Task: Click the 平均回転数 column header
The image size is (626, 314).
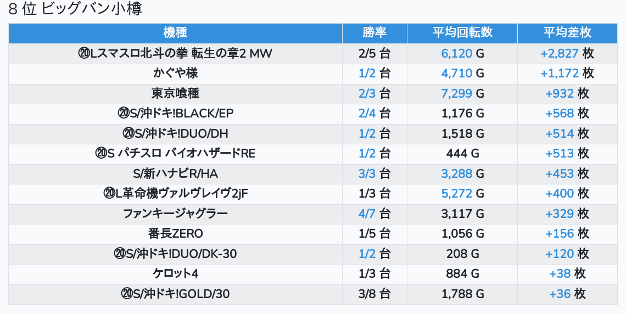Action: pyautogui.click(x=462, y=33)
